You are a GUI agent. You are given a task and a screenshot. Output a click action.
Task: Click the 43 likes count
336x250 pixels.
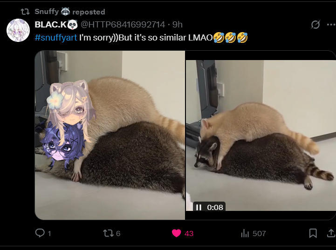pyautogui.click(x=189, y=233)
